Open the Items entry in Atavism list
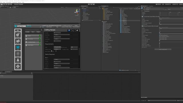 33,36
